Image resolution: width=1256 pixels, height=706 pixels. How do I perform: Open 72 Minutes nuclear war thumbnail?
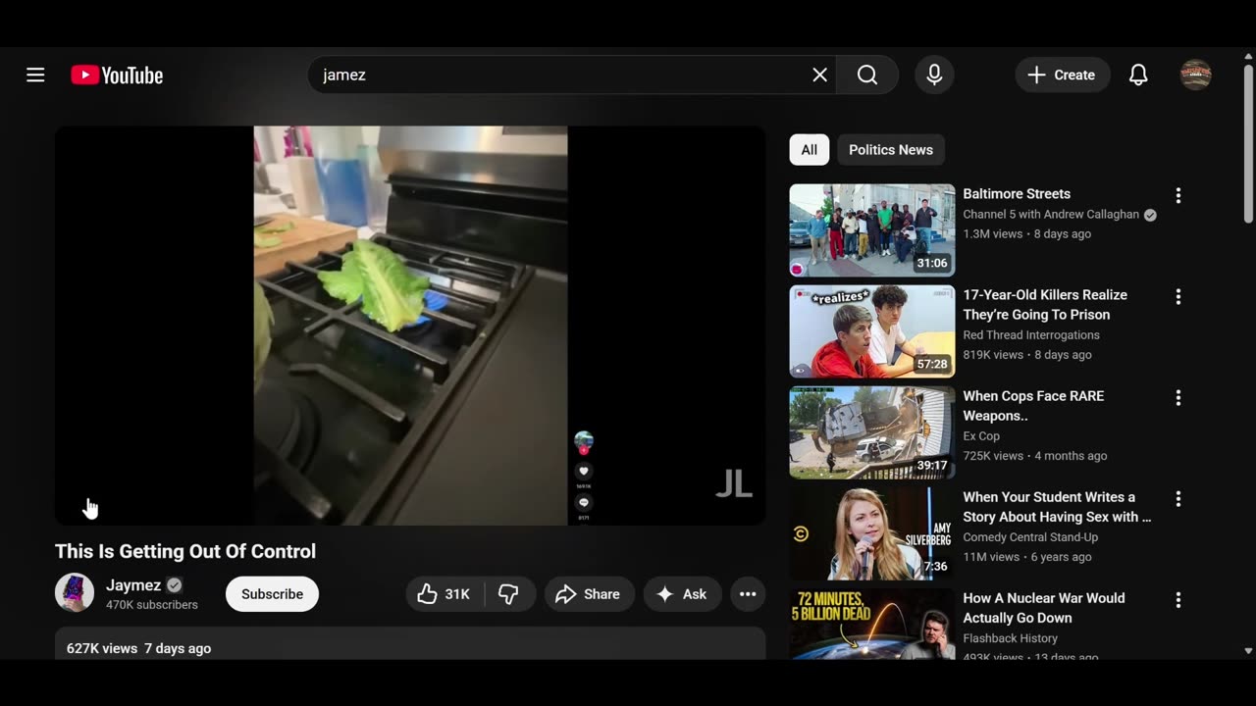coord(872,624)
